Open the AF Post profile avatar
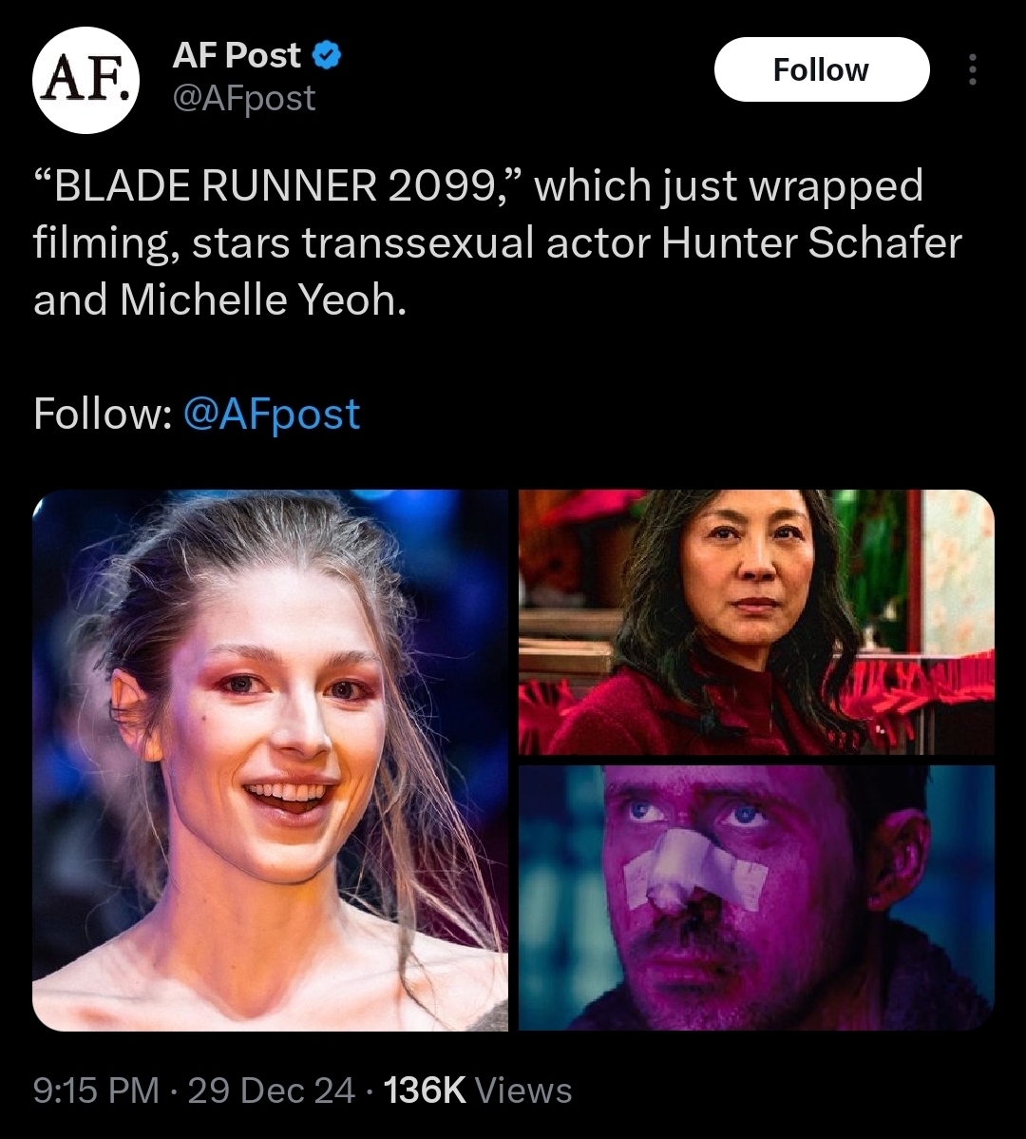Image resolution: width=1026 pixels, height=1139 pixels. [85, 80]
